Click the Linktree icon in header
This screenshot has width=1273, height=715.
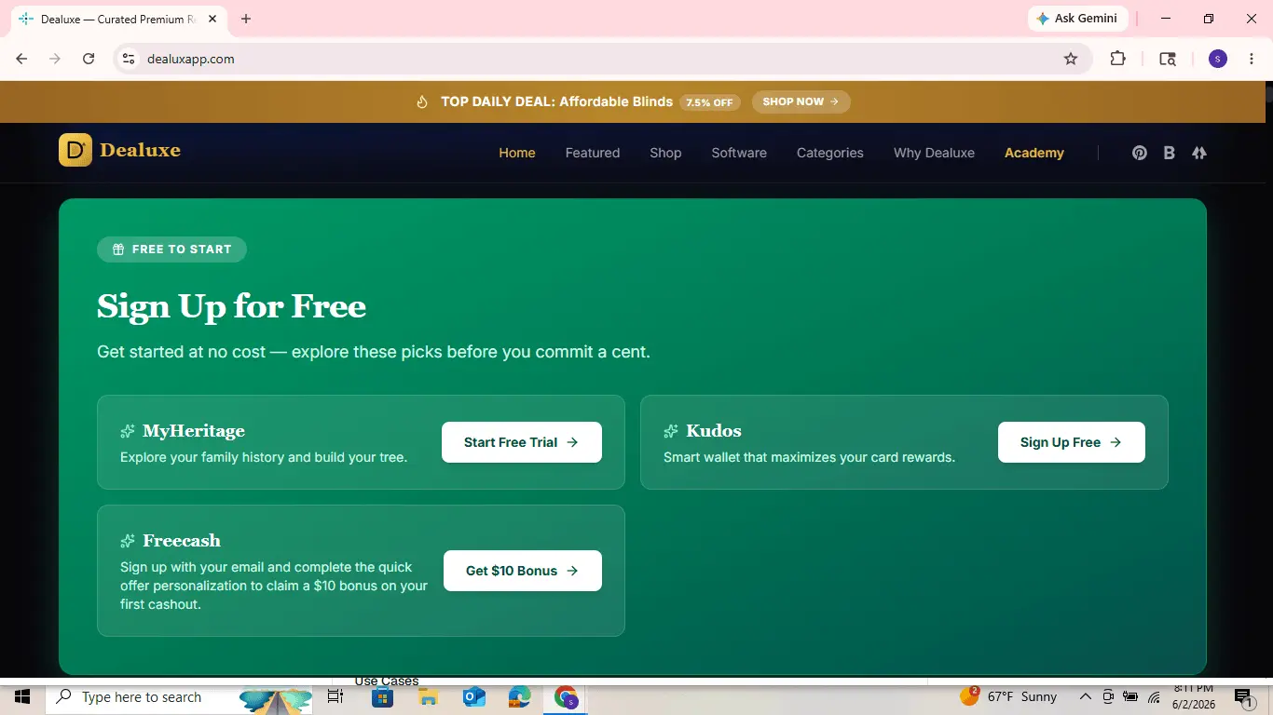point(1199,153)
